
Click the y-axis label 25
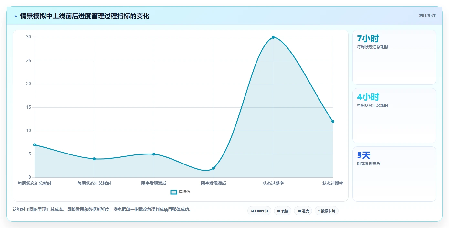click(x=29, y=61)
